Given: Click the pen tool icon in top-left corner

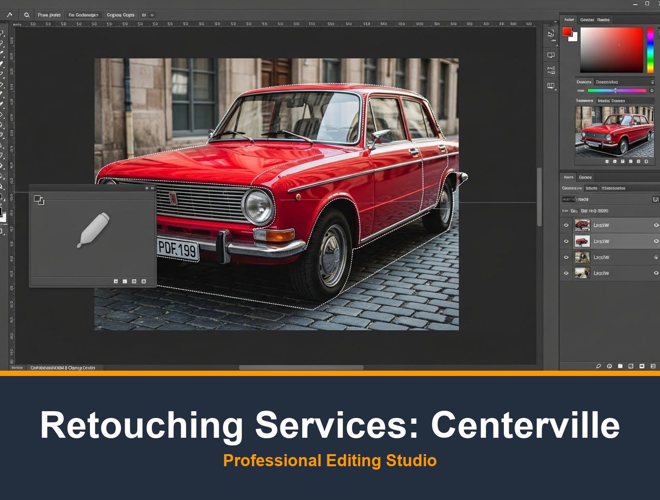Looking at the screenshot, I should (9, 15).
